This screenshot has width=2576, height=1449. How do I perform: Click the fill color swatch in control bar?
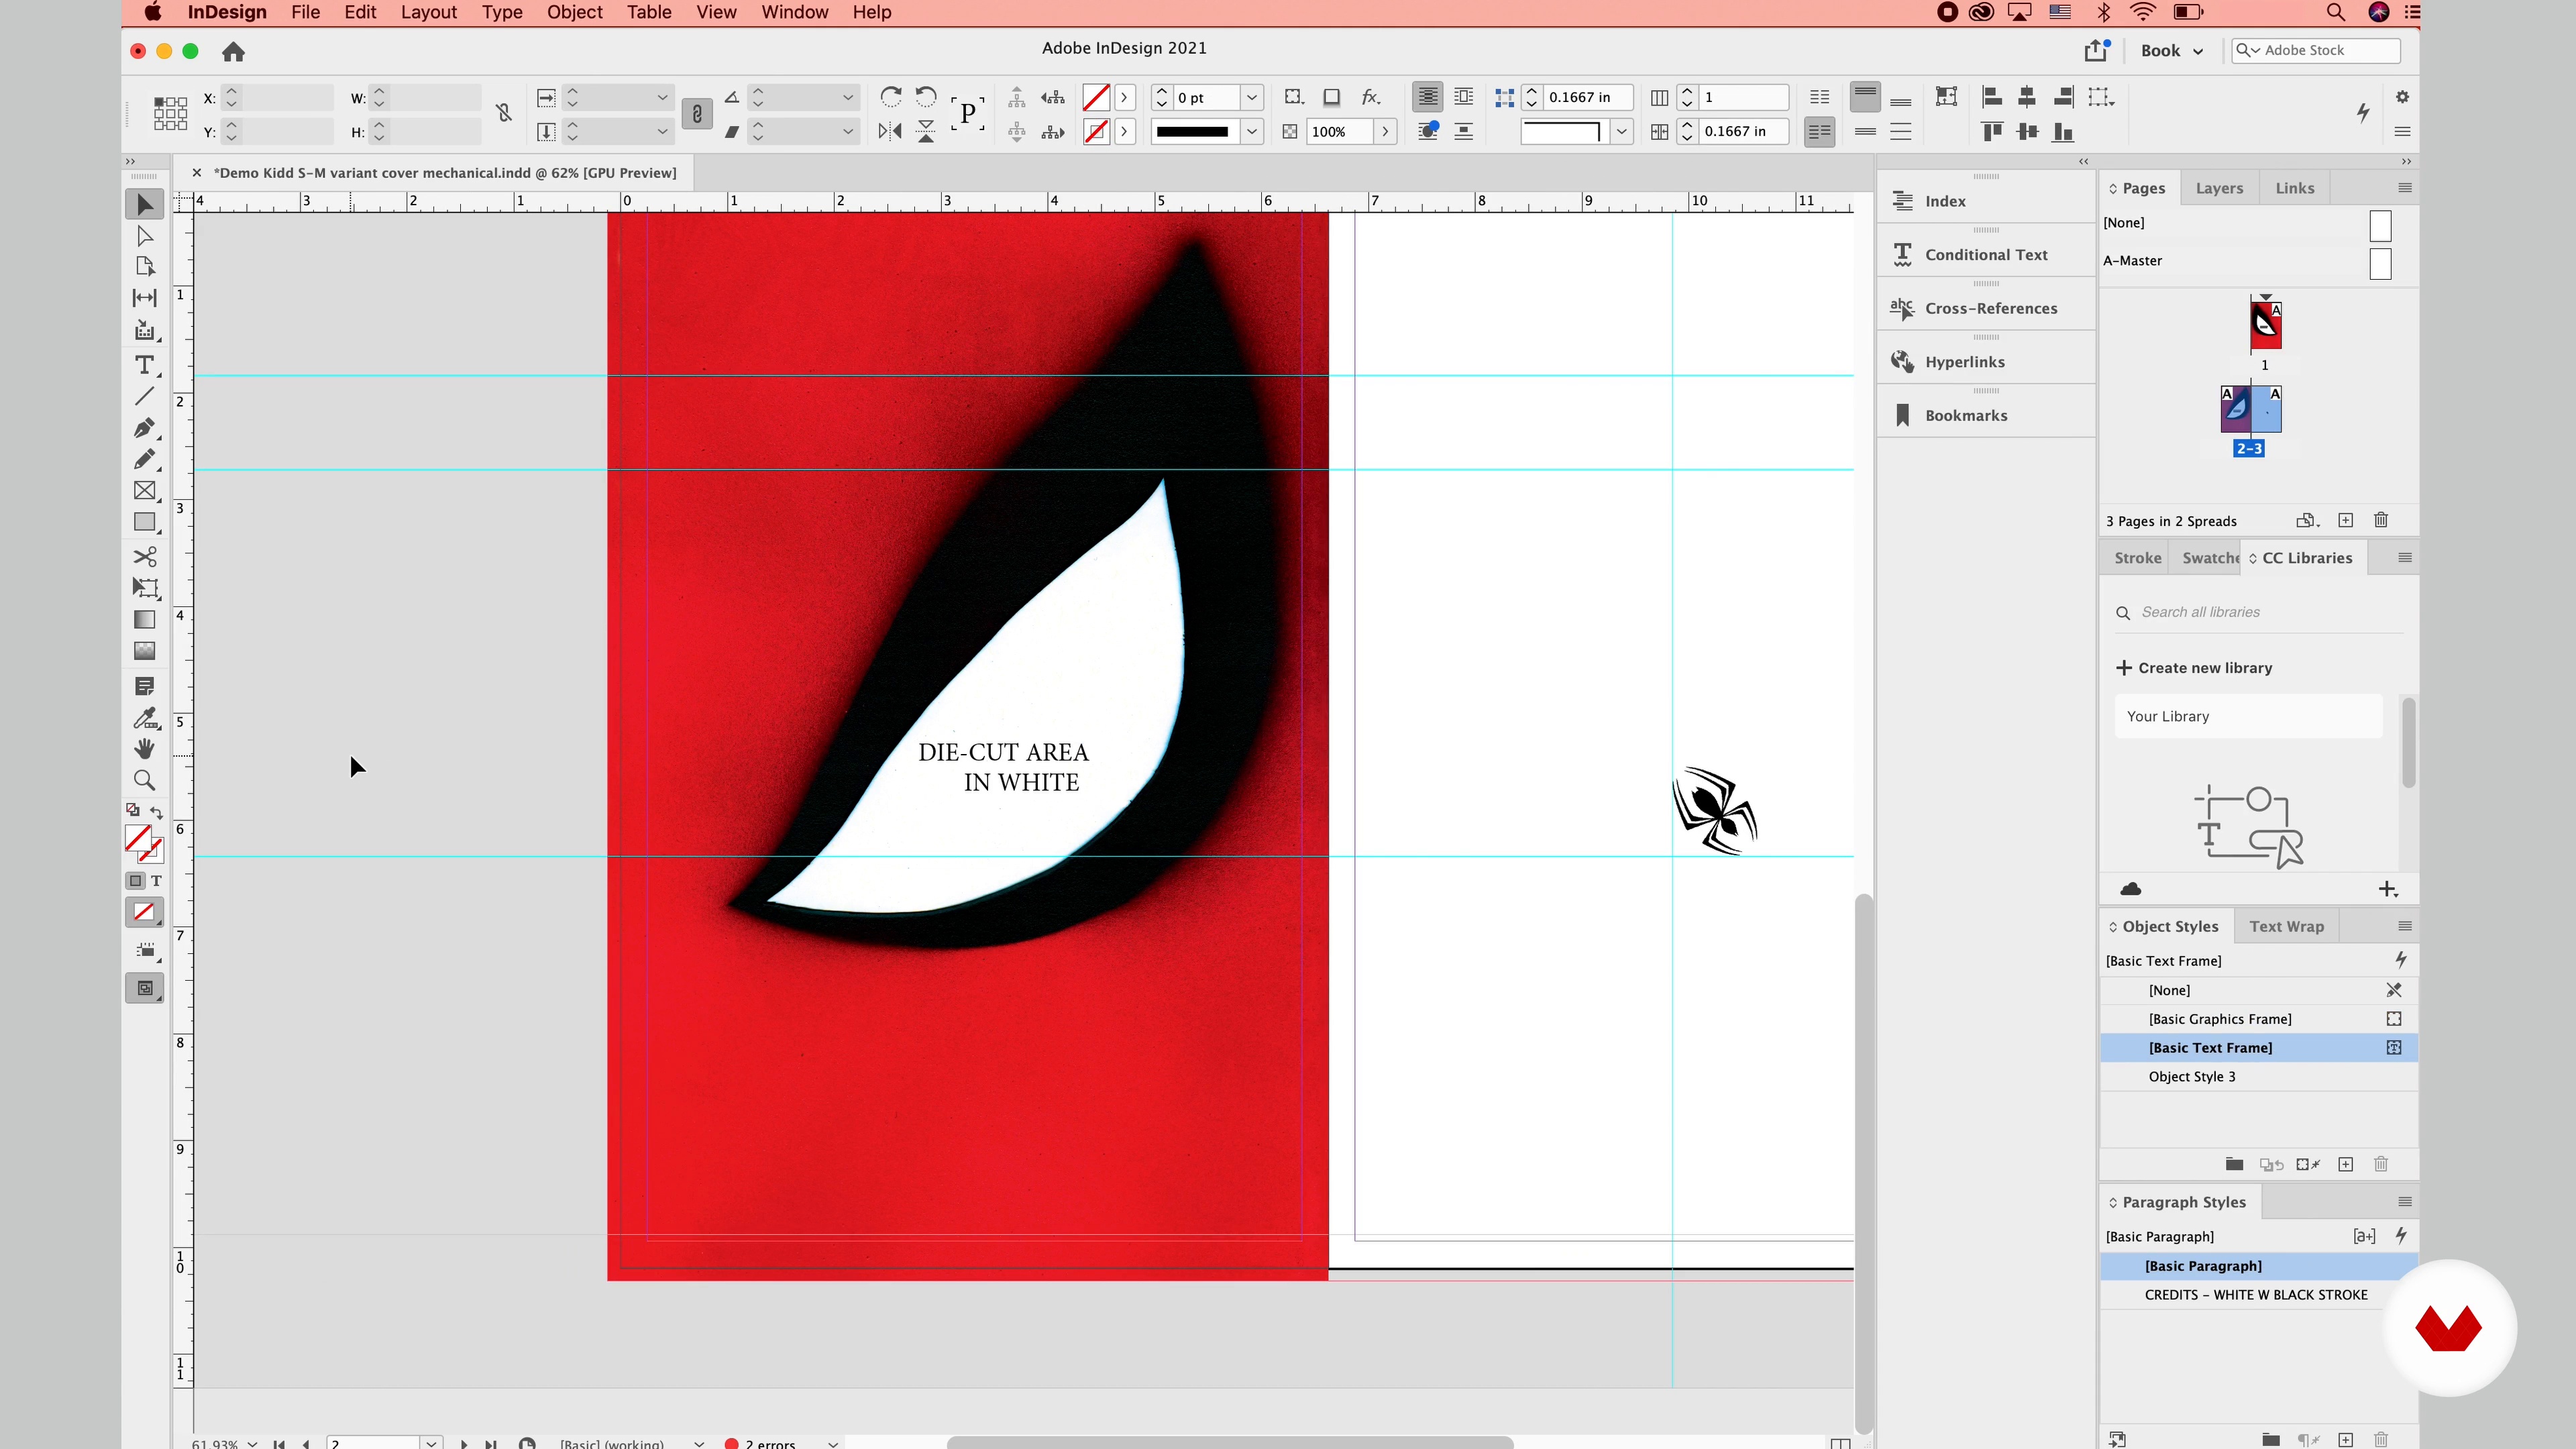pos(1096,97)
